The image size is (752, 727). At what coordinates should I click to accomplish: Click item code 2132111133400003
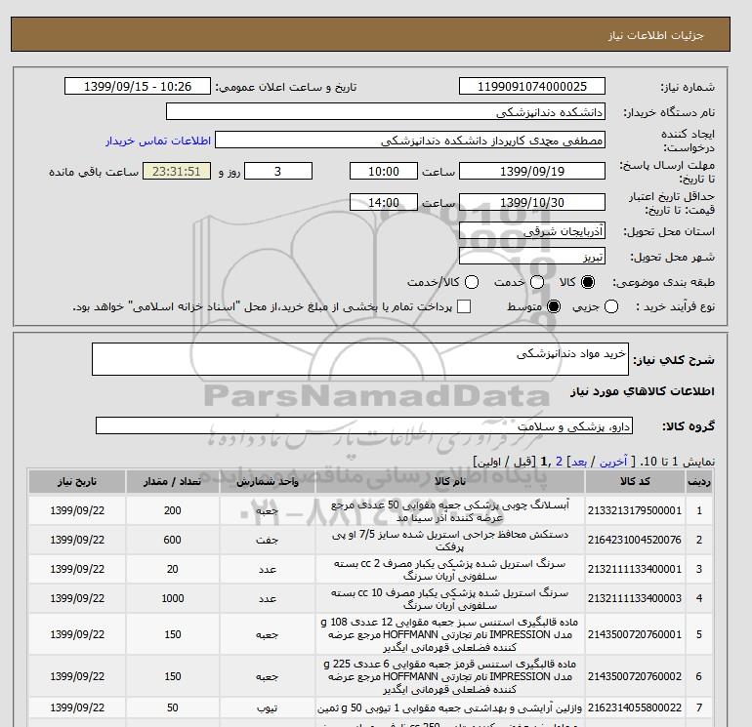635,598
